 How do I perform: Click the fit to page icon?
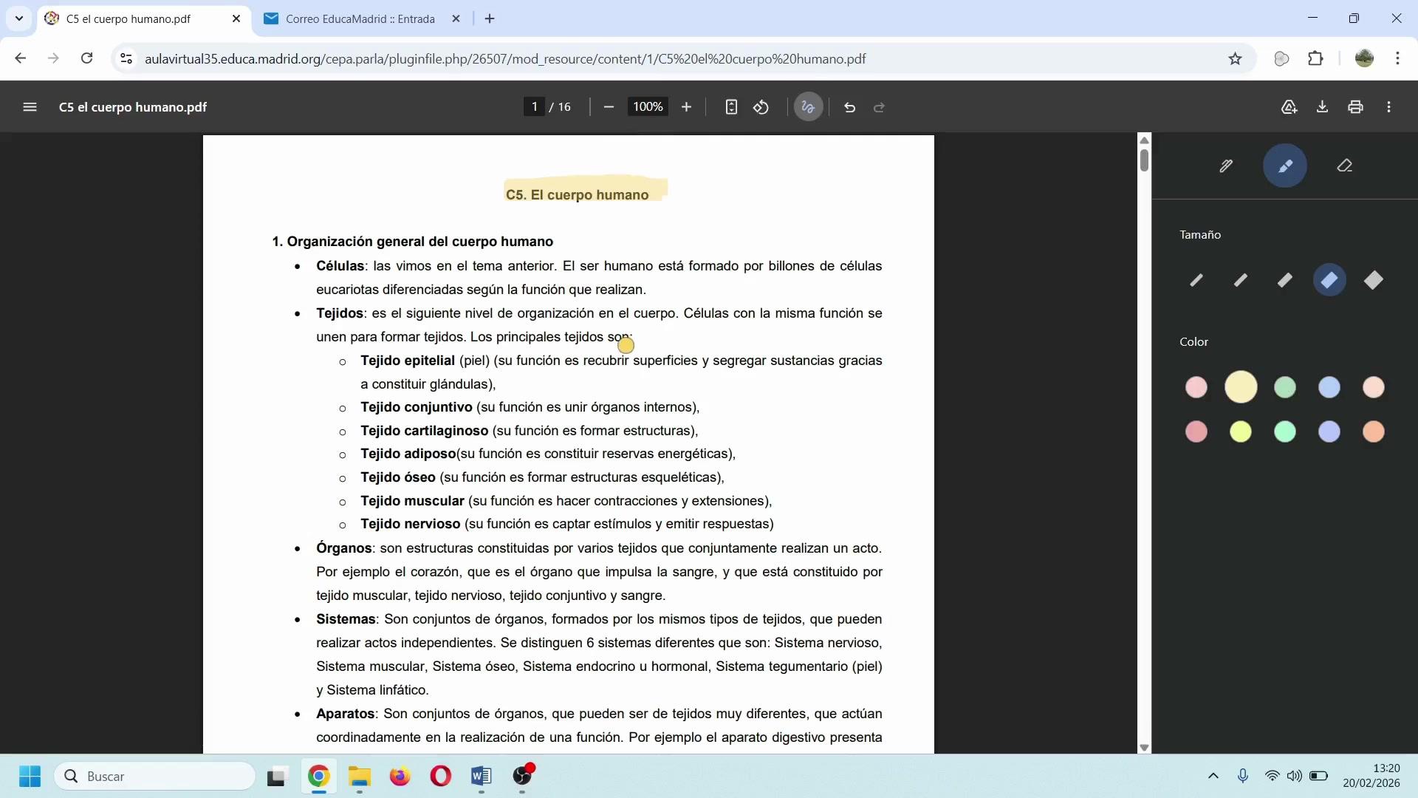[730, 107]
